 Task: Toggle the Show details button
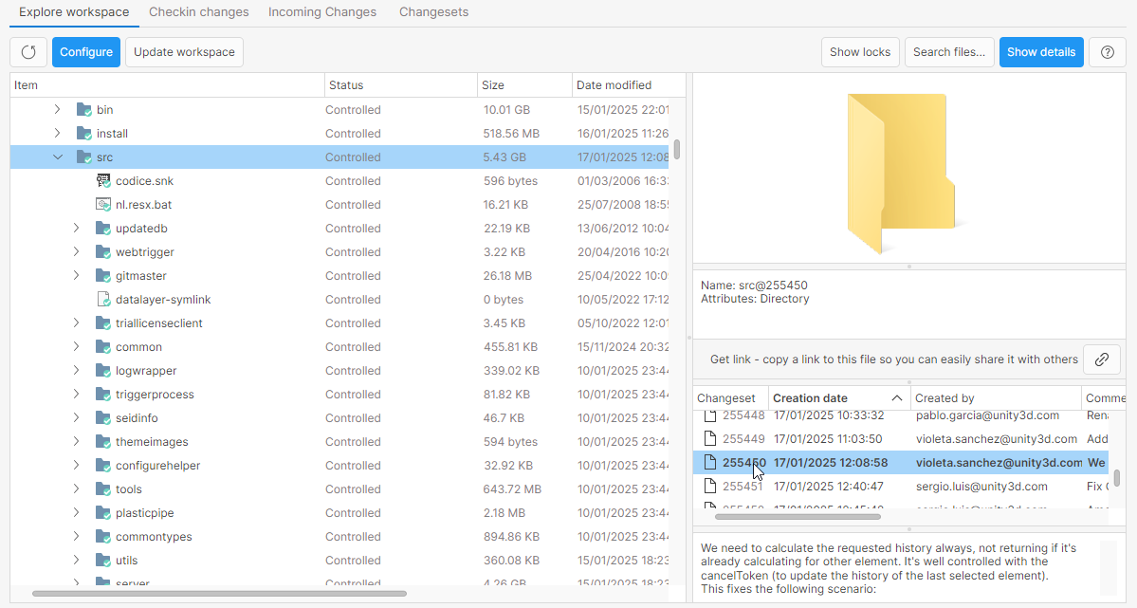pyautogui.click(x=1040, y=52)
